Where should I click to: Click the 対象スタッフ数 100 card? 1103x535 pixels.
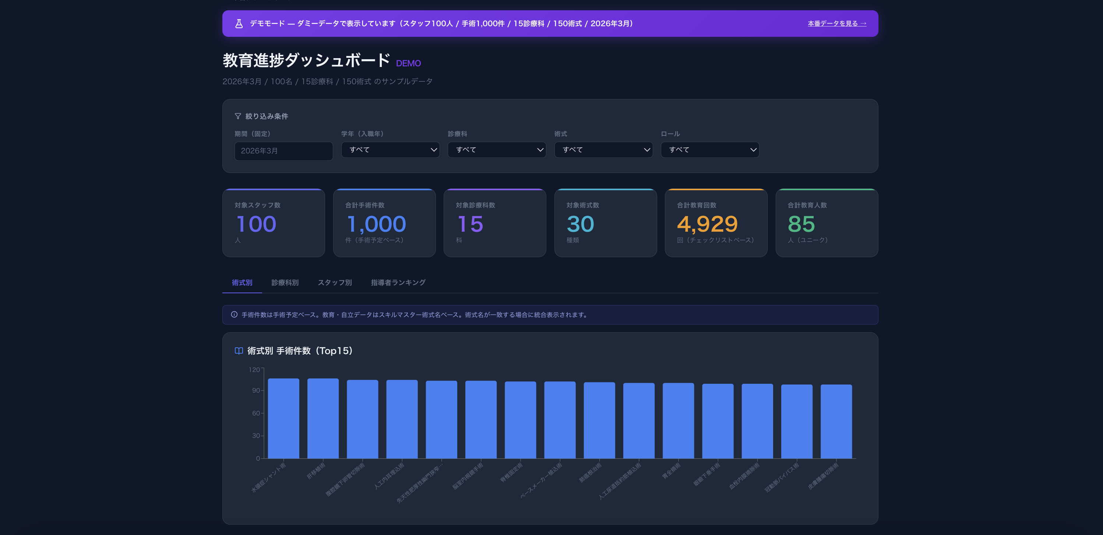coord(274,223)
